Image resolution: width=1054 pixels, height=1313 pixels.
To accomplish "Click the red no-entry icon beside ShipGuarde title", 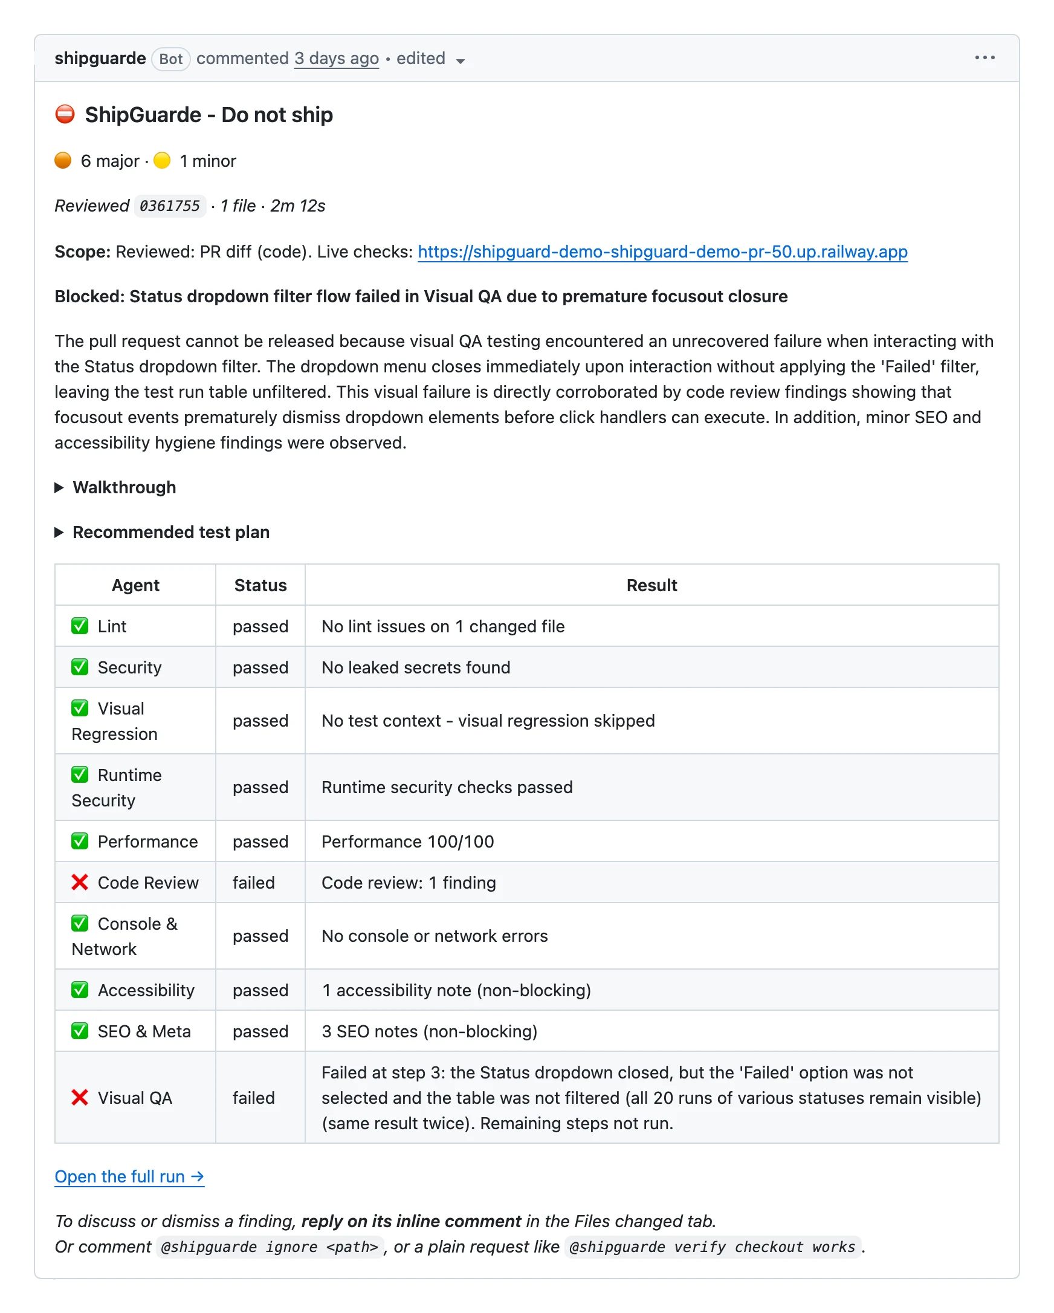I will [x=65, y=114].
